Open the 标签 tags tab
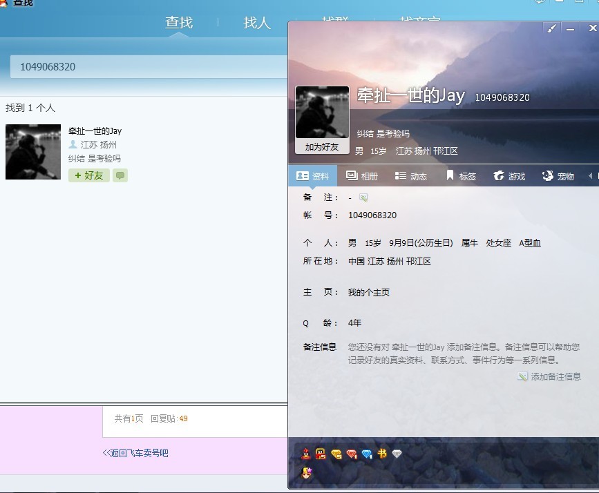 461,176
